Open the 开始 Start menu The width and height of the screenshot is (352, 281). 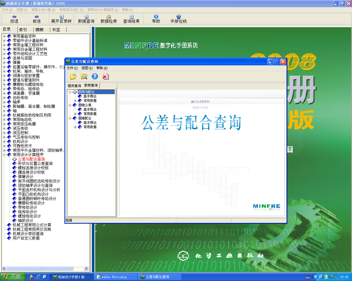coord(13,277)
